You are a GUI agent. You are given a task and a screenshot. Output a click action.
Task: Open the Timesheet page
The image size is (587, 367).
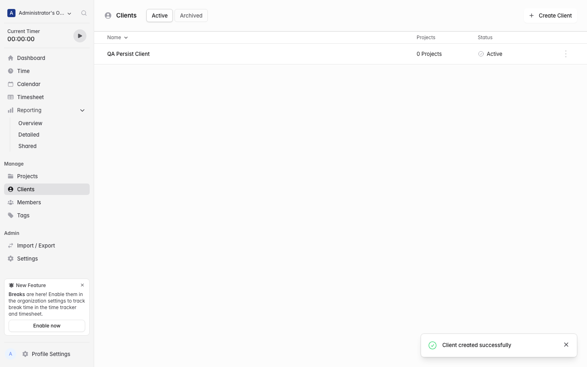click(47, 97)
